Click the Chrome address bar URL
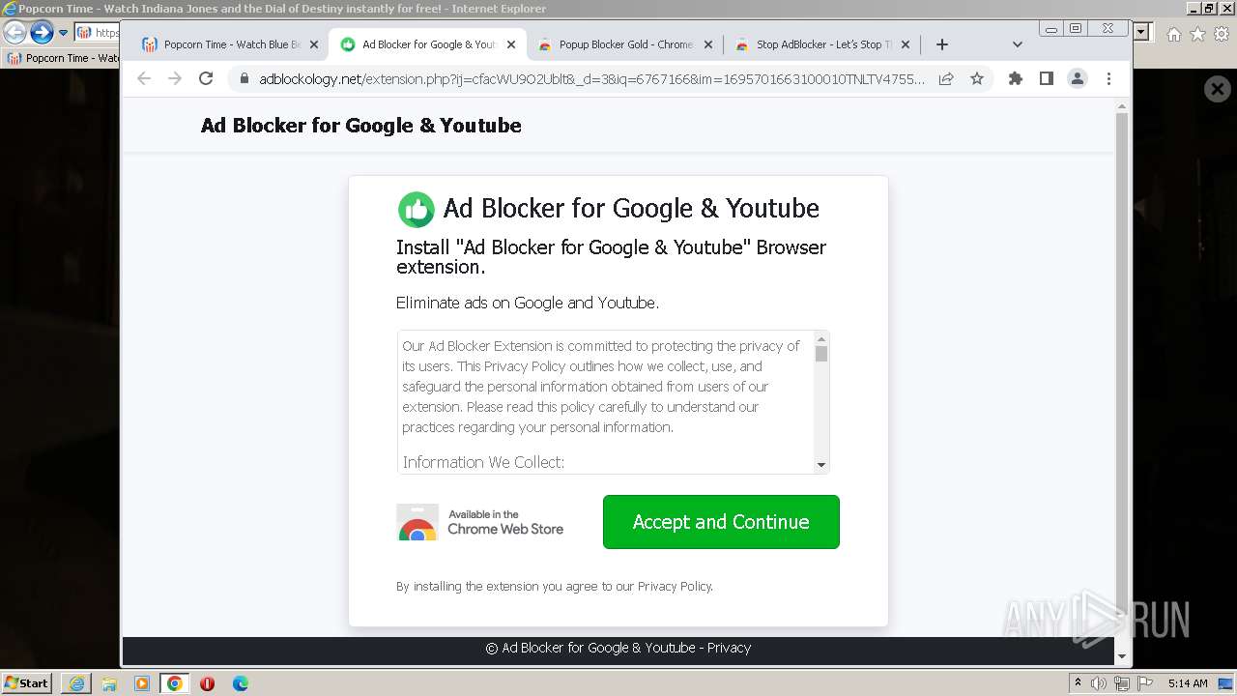 click(x=591, y=78)
